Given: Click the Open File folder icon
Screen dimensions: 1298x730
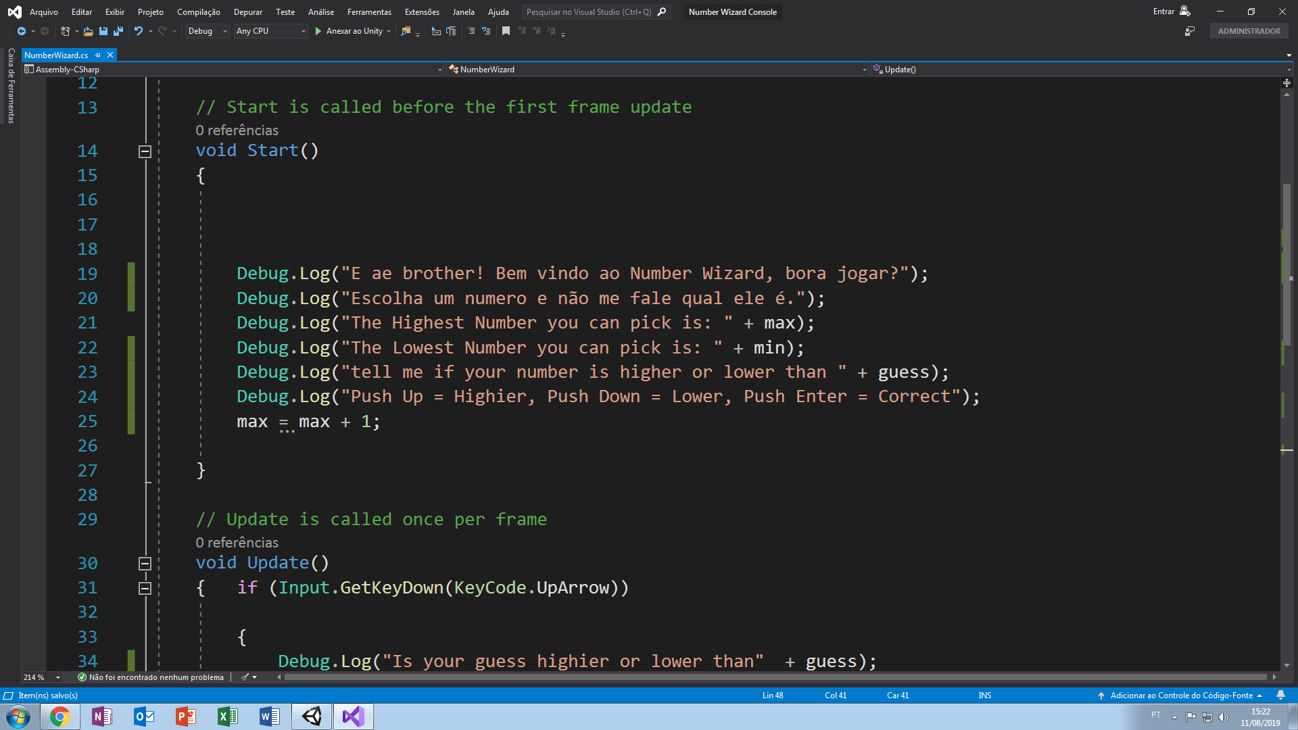Looking at the screenshot, I should tap(88, 31).
